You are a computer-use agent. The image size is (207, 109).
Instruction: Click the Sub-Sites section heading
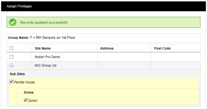click(x=17, y=74)
